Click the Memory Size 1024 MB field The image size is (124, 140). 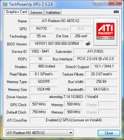[44, 89]
